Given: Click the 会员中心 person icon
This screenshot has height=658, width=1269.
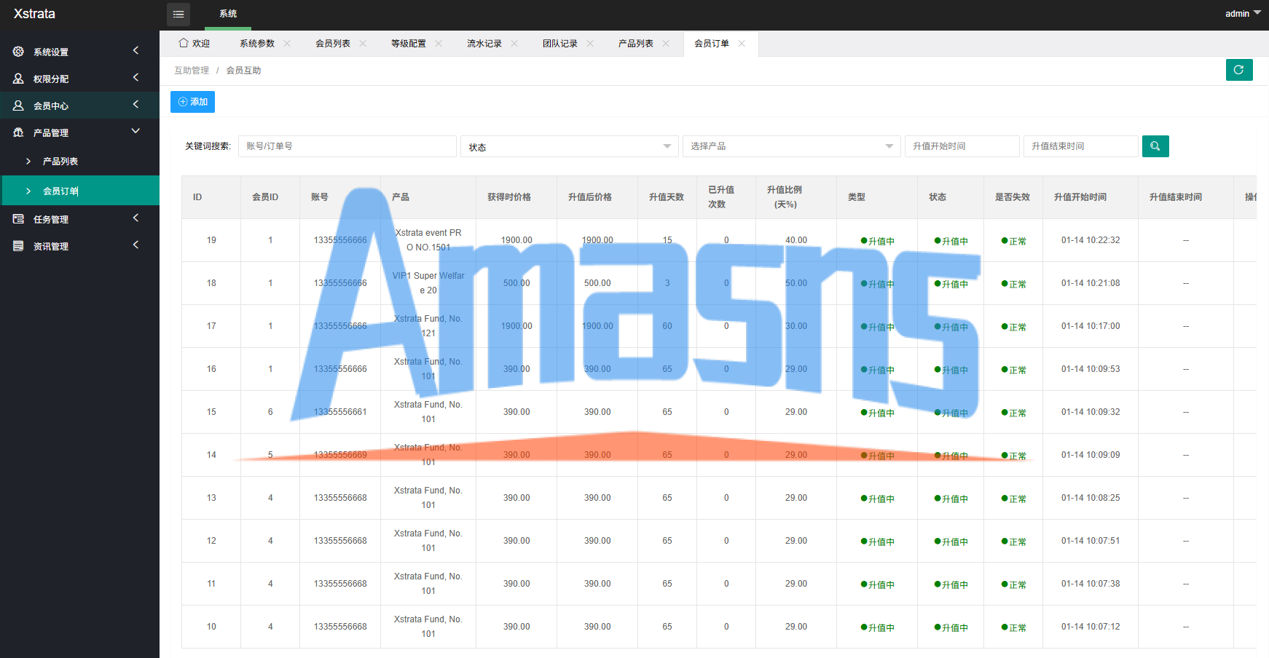Looking at the screenshot, I should point(18,106).
